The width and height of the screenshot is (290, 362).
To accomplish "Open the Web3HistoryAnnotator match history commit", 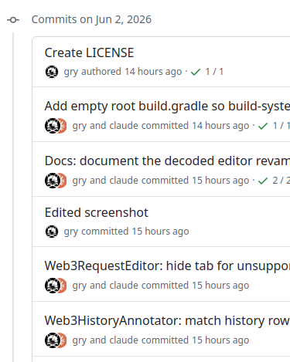I will click(167, 321).
